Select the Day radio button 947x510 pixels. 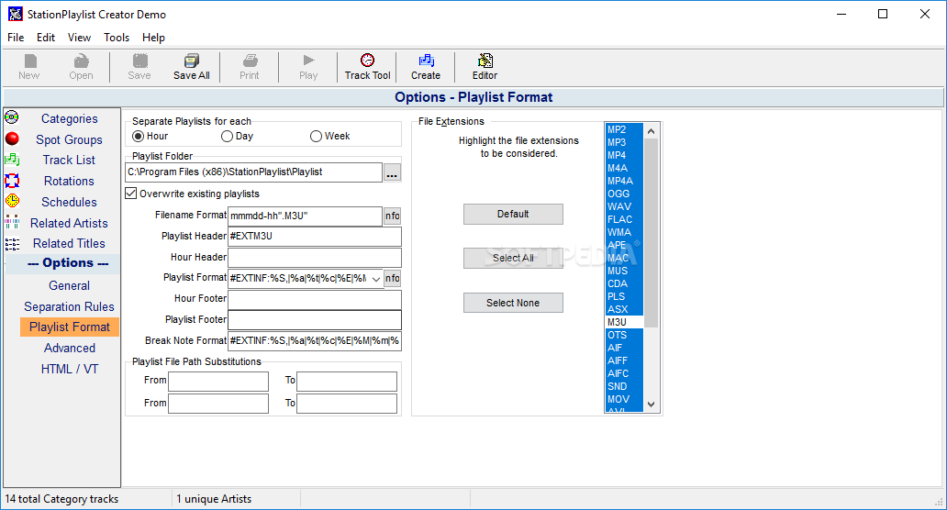coord(227,137)
